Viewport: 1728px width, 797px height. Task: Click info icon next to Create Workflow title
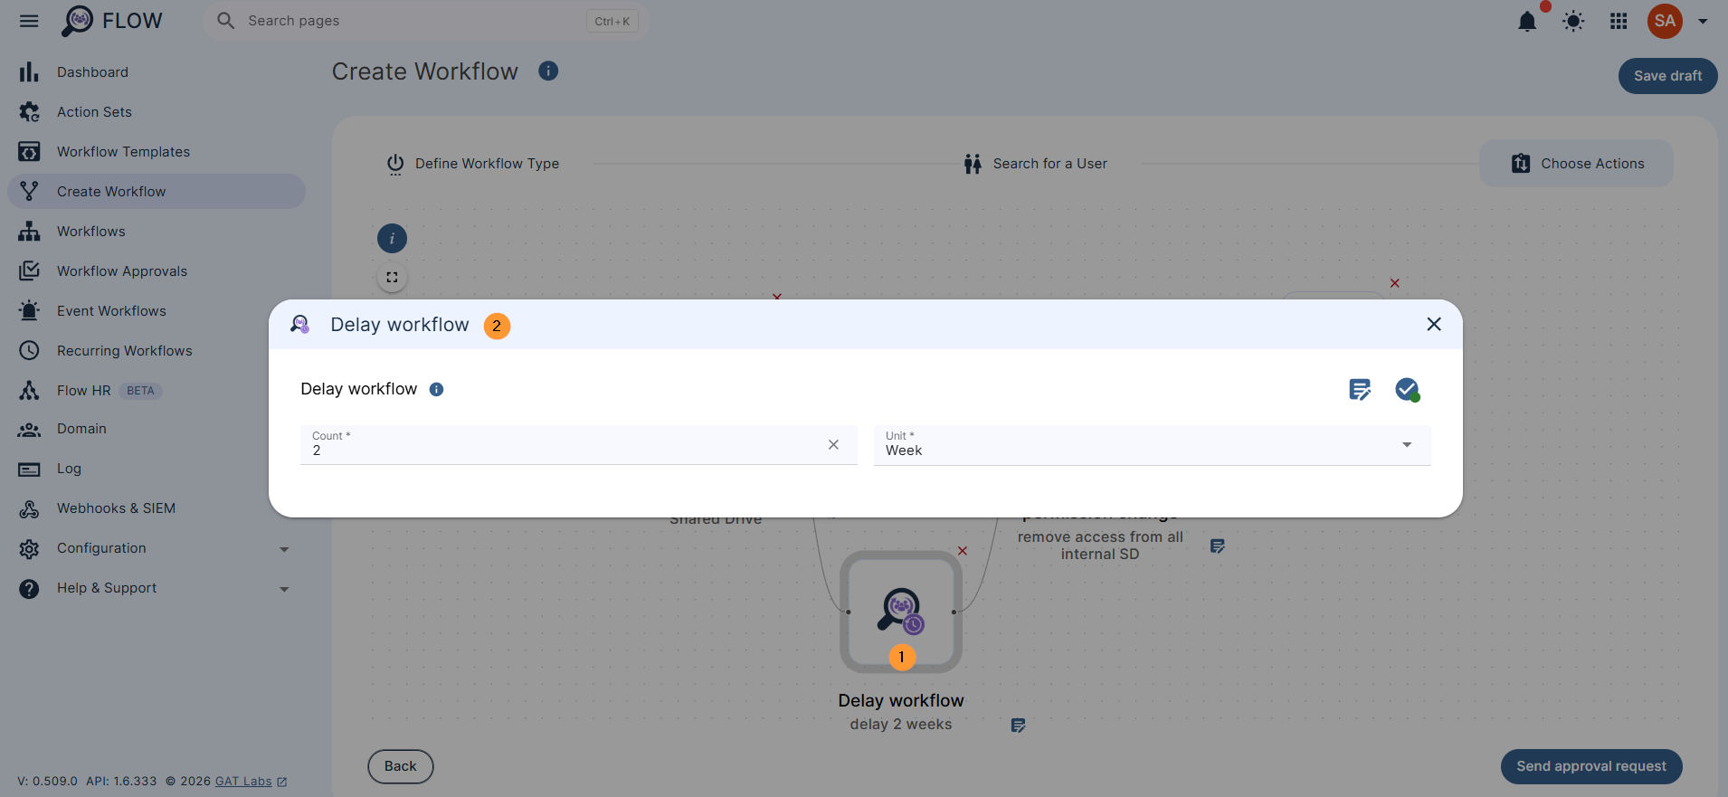pyautogui.click(x=548, y=71)
